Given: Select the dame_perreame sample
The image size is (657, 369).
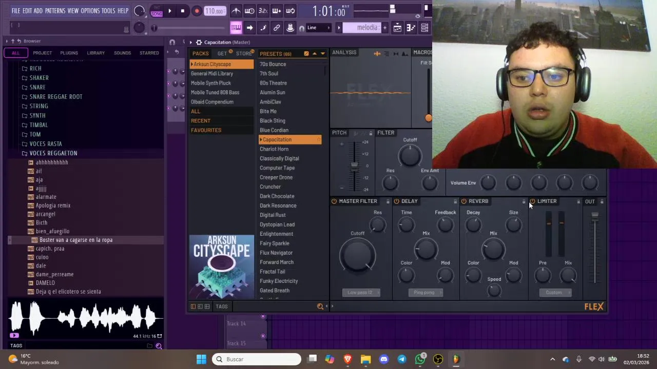Looking at the screenshot, I should (54, 274).
